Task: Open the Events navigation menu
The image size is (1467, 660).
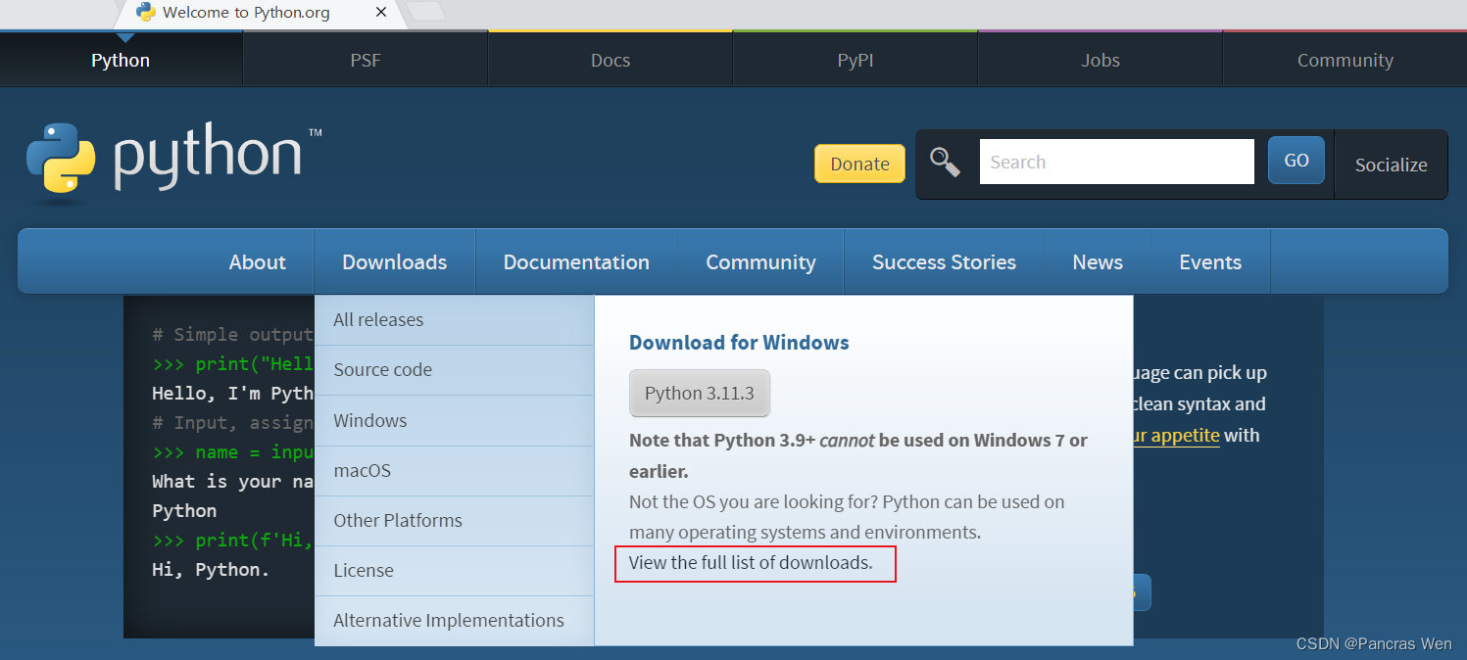Action: (x=1210, y=262)
